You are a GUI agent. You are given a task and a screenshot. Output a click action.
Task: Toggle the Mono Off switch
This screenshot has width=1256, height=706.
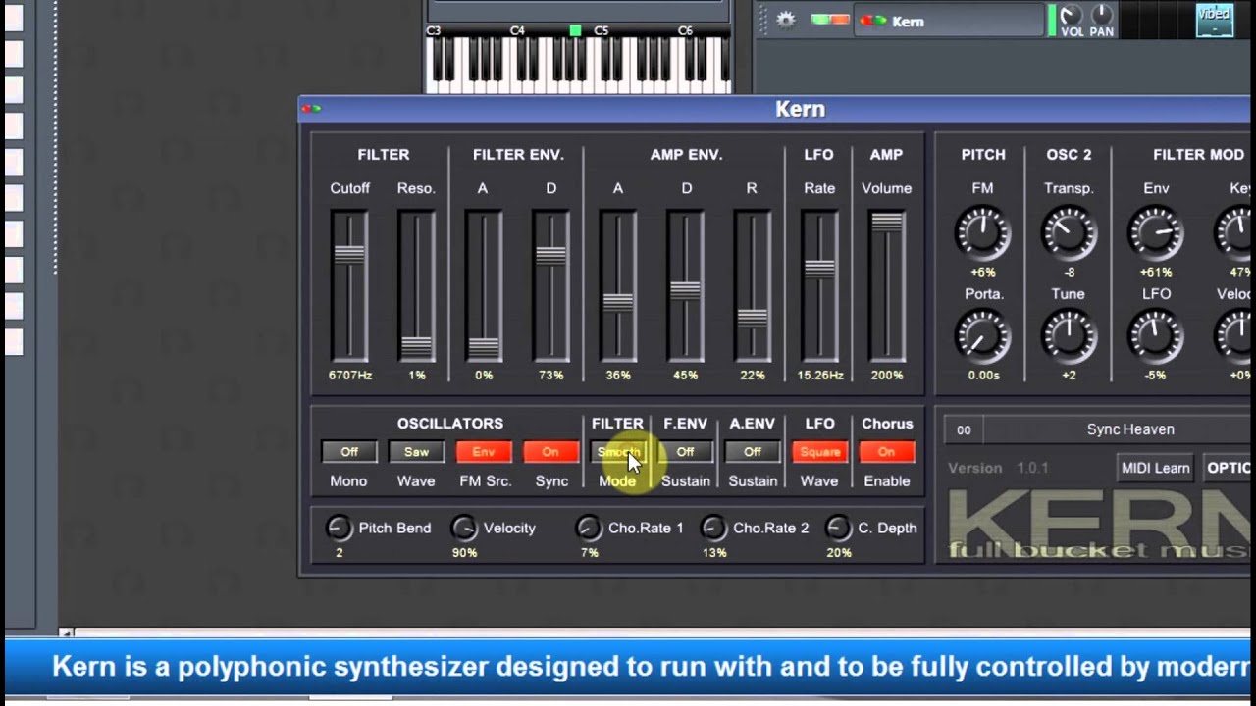349,452
